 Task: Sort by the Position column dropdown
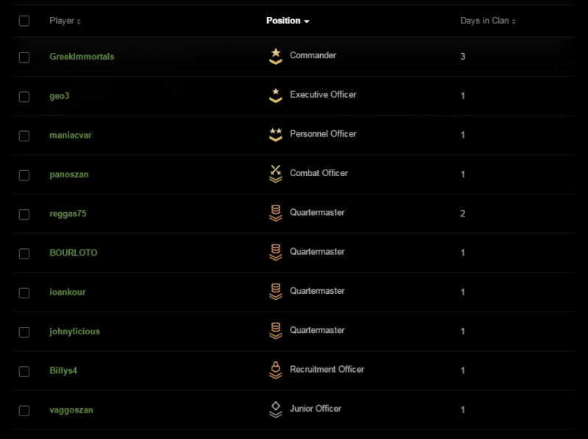pyautogui.click(x=288, y=21)
